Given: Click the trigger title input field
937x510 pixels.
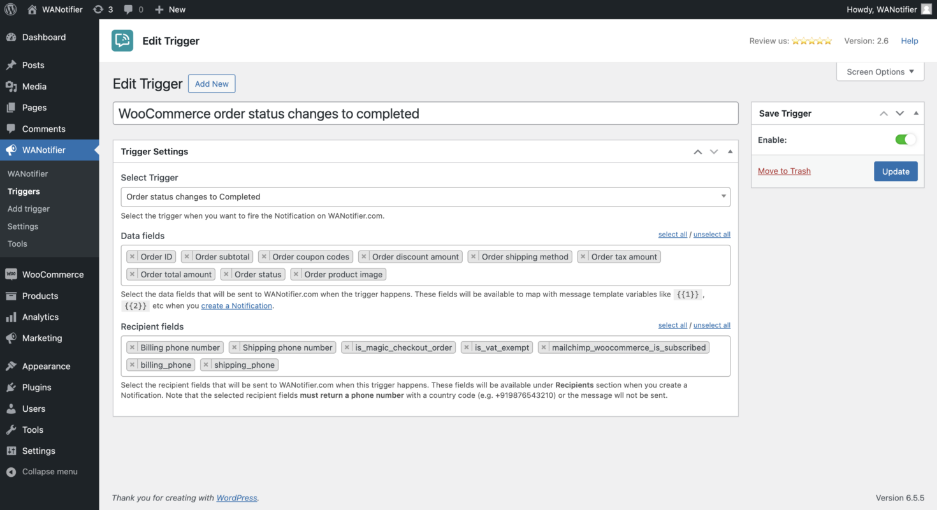Looking at the screenshot, I should [x=425, y=114].
